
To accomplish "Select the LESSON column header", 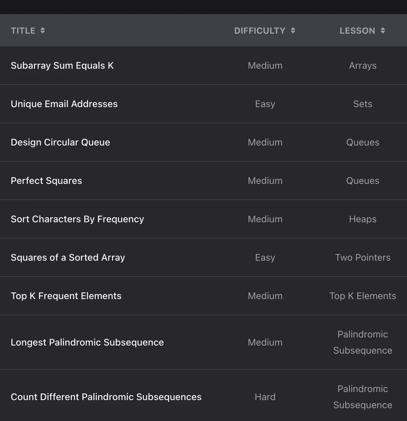I will coord(357,30).
